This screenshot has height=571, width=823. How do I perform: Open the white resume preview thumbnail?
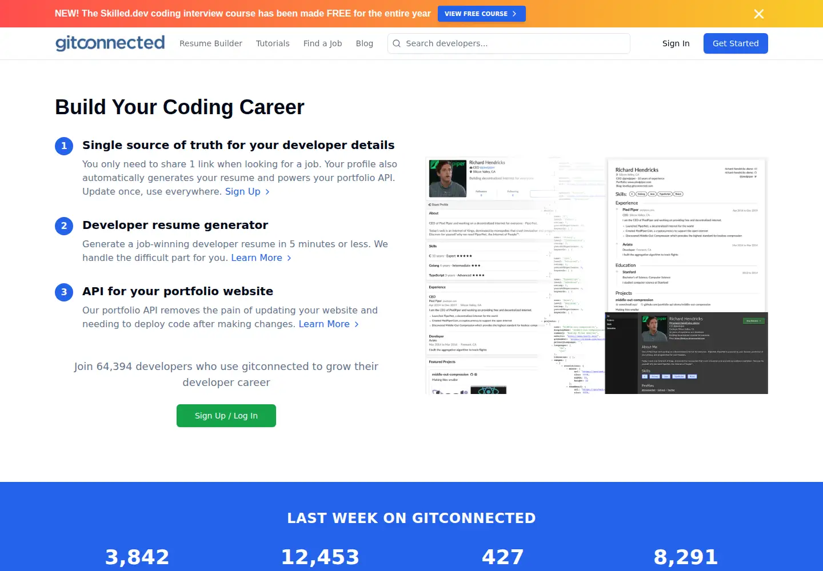click(x=686, y=235)
